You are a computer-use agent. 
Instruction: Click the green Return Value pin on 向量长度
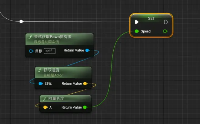85,107
